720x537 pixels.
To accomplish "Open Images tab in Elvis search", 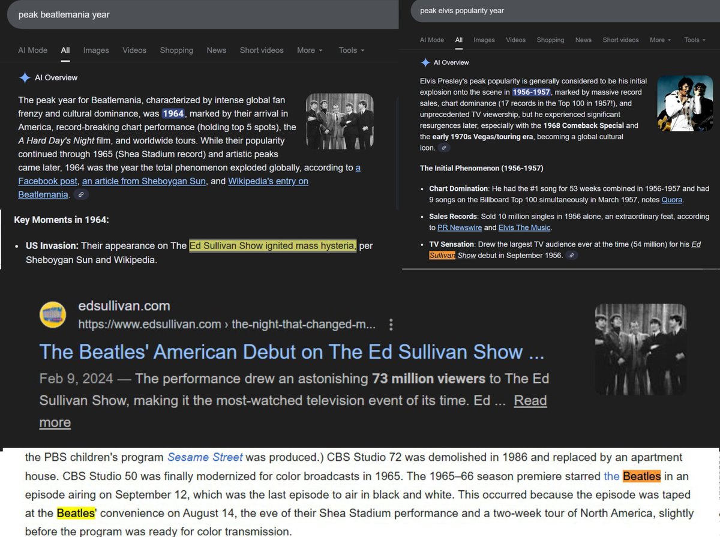I will [484, 40].
